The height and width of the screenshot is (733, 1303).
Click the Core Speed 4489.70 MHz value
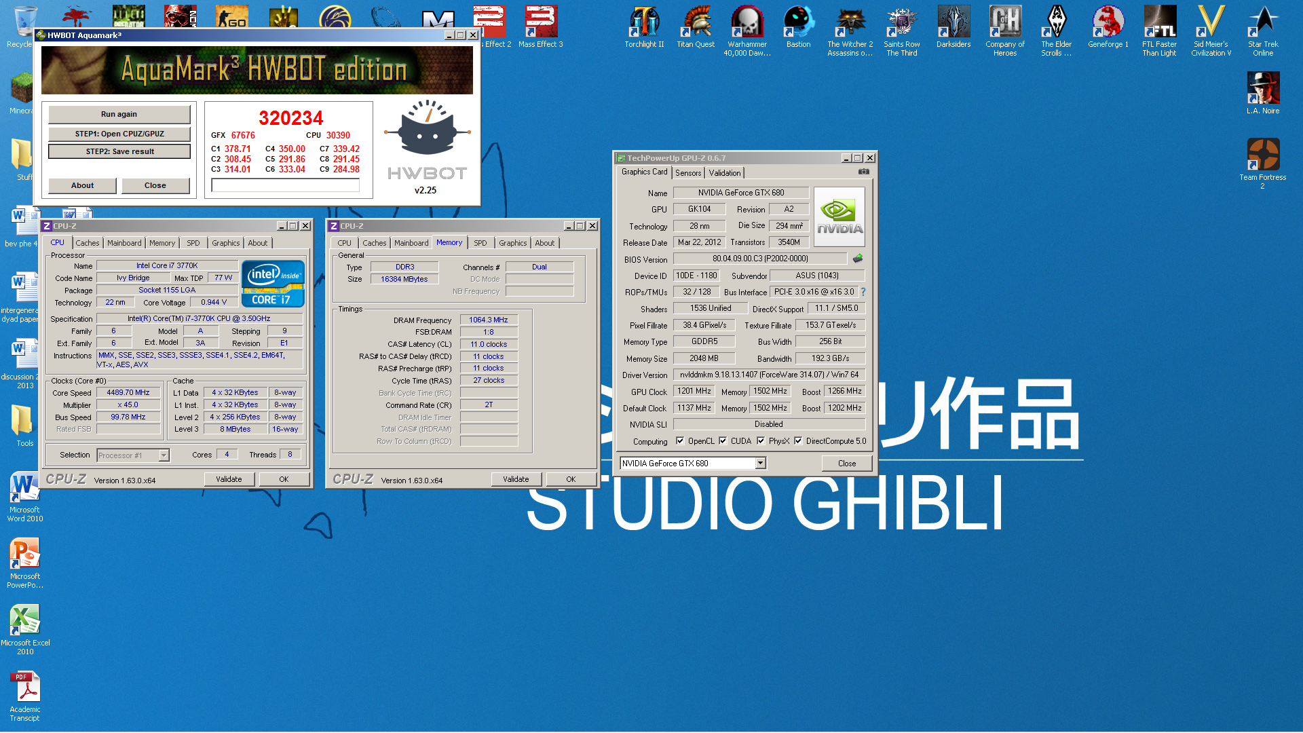click(128, 392)
